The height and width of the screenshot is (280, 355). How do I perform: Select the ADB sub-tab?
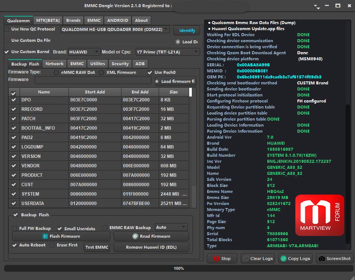[x=140, y=64]
